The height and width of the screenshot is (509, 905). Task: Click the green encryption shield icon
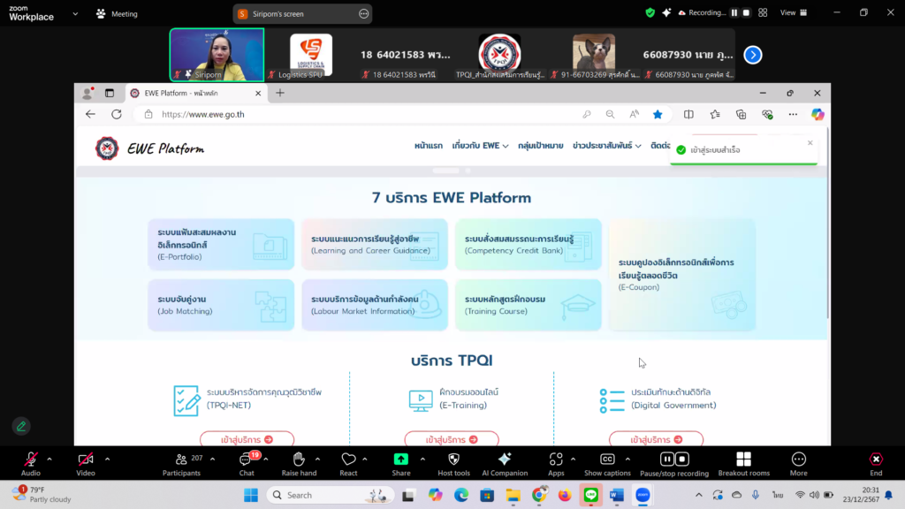[x=650, y=12]
